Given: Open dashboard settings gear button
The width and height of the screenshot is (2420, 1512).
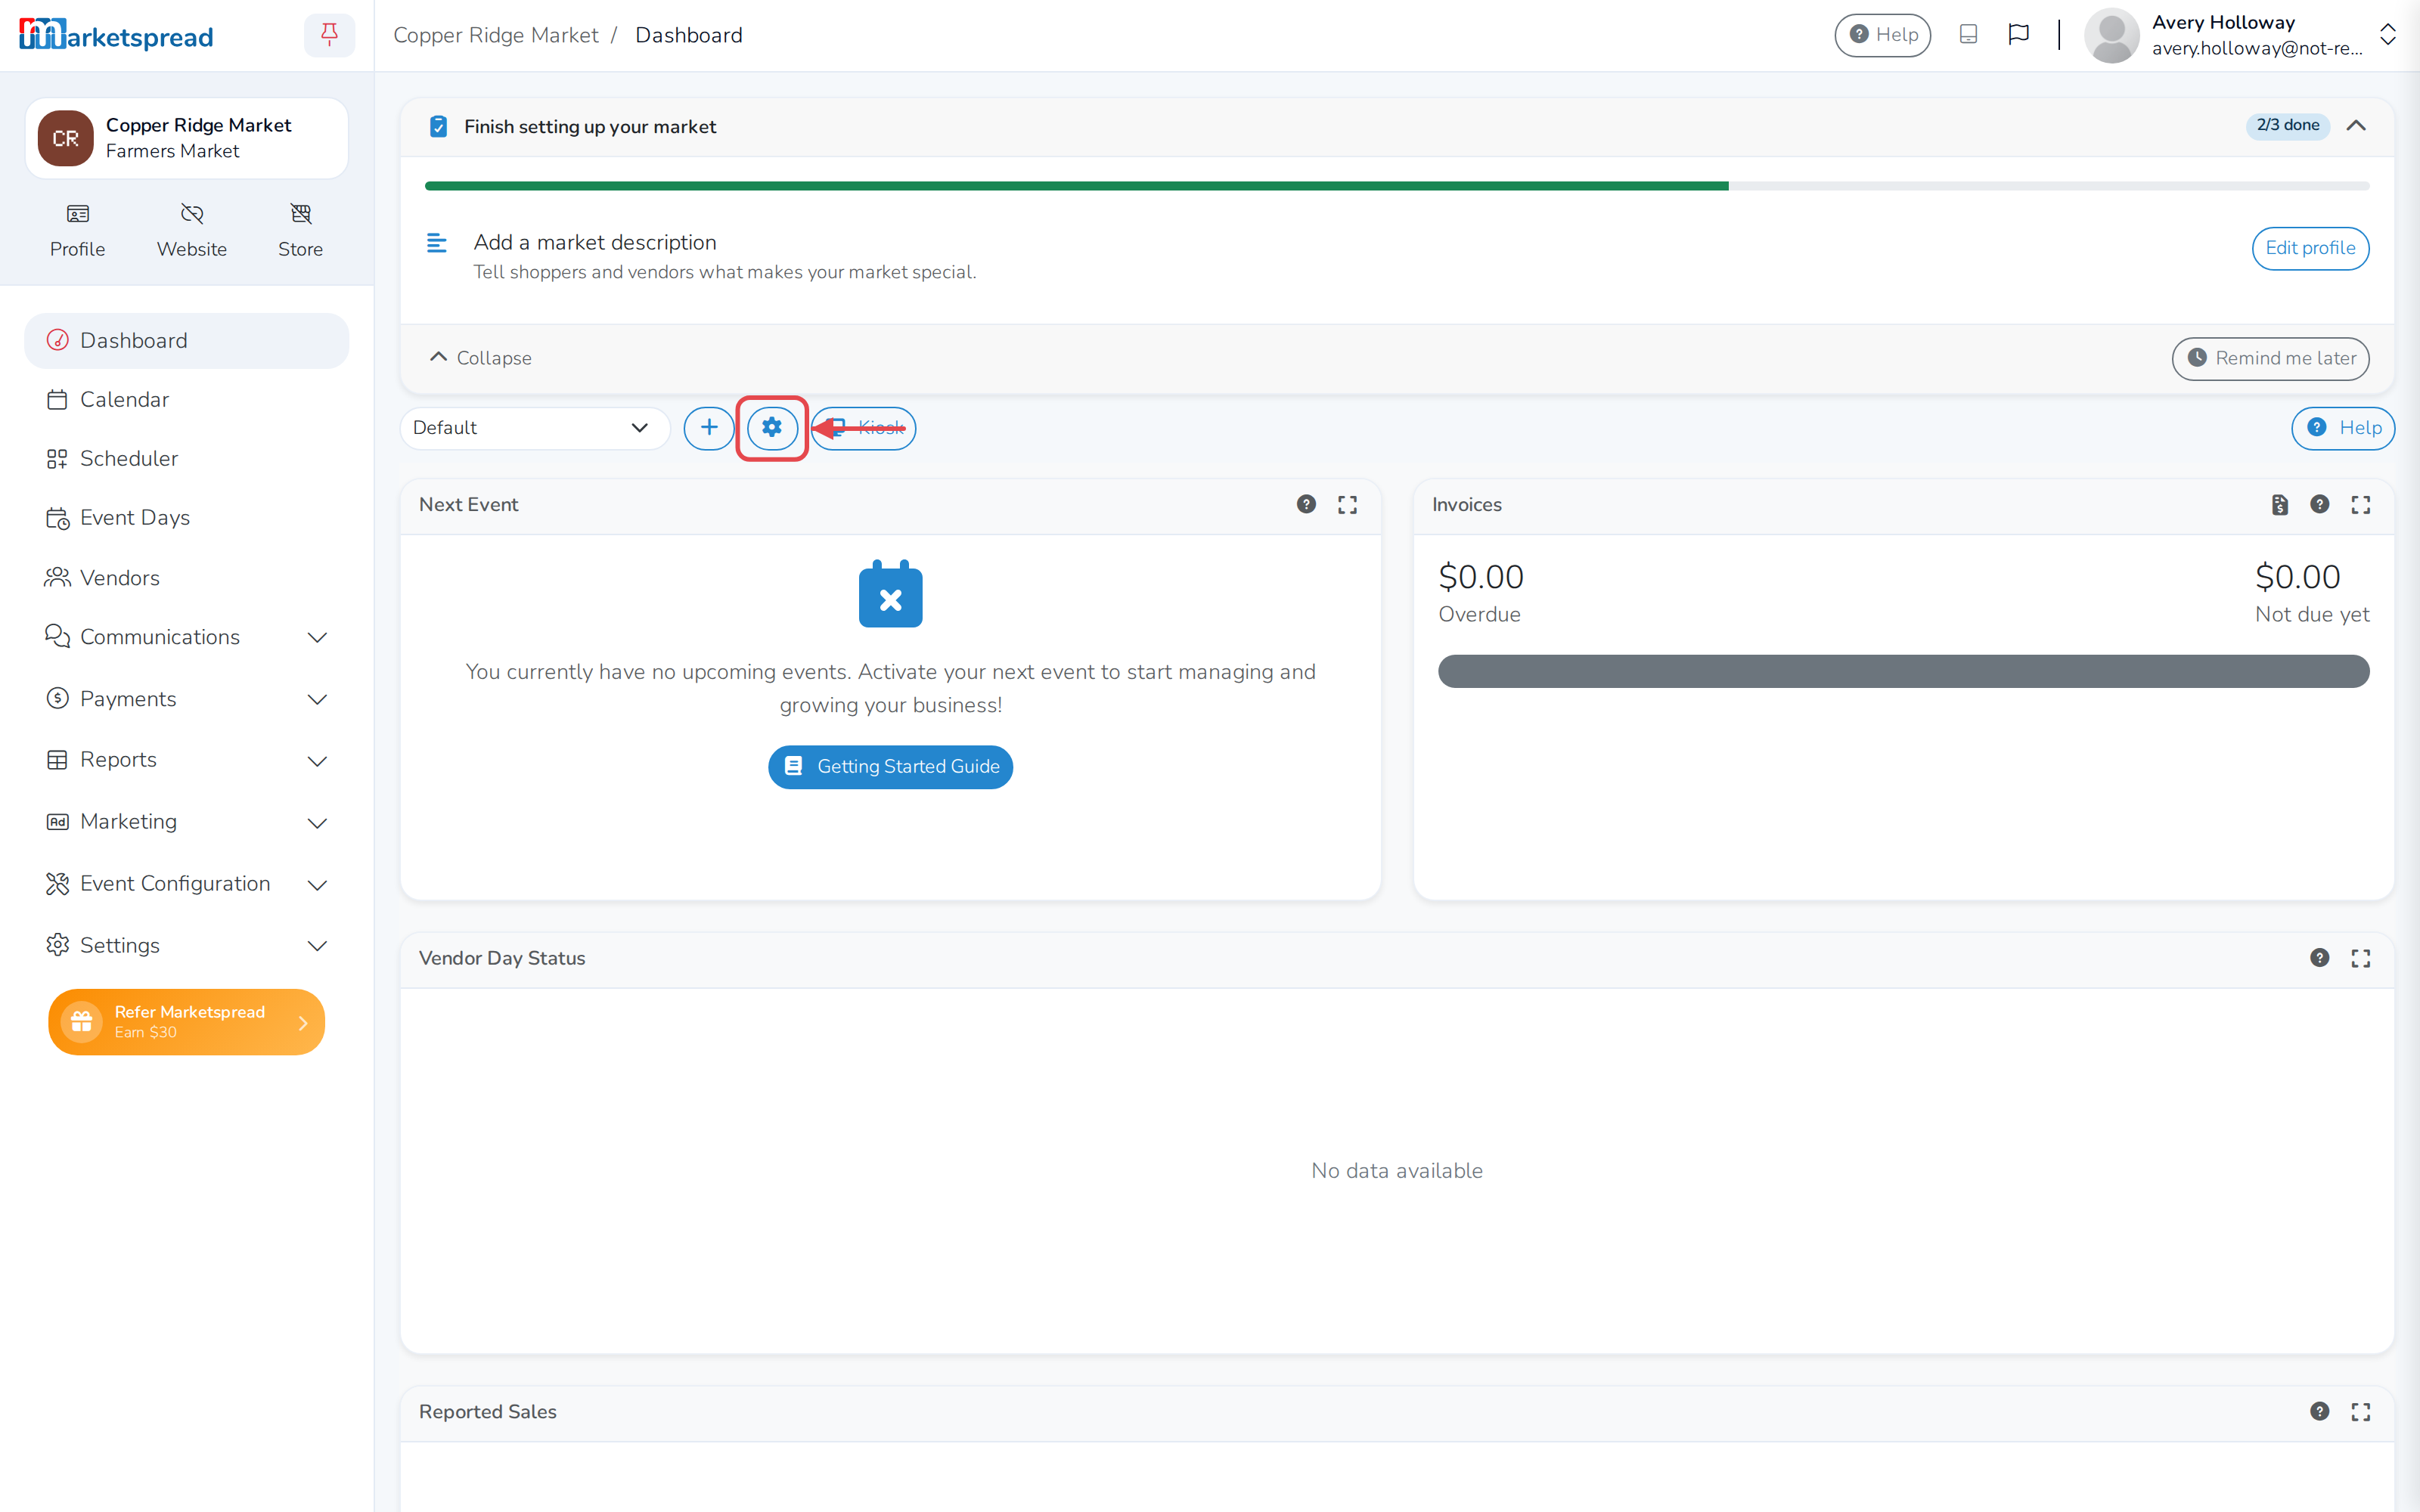Looking at the screenshot, I should pyautogui.click(x=772, y=428).
